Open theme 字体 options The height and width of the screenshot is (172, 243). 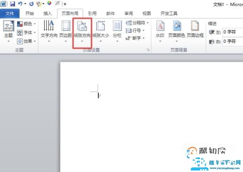(x=26, y=32)
